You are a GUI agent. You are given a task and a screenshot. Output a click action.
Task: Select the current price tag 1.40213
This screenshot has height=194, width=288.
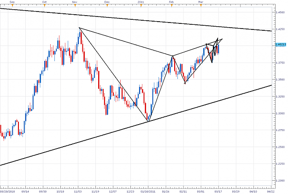click(x=281, y=45)
